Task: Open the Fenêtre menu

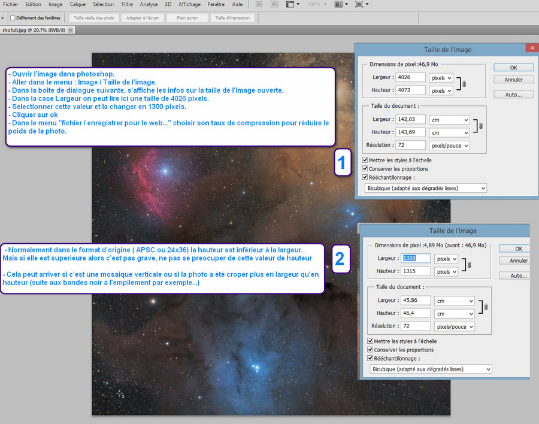Action: pos(216,4)
